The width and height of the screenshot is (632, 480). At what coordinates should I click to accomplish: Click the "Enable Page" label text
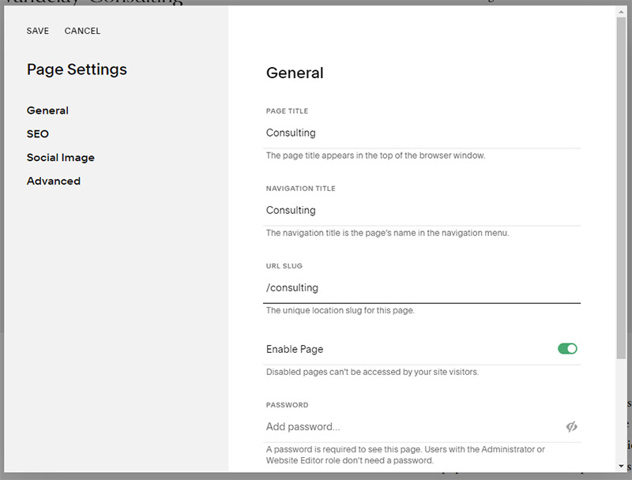[x=295, y=349]
